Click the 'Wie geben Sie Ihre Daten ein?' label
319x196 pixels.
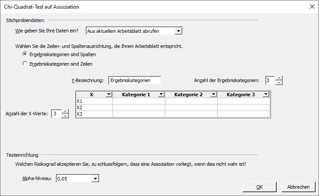pyautogui.click(x=47, y=31)
